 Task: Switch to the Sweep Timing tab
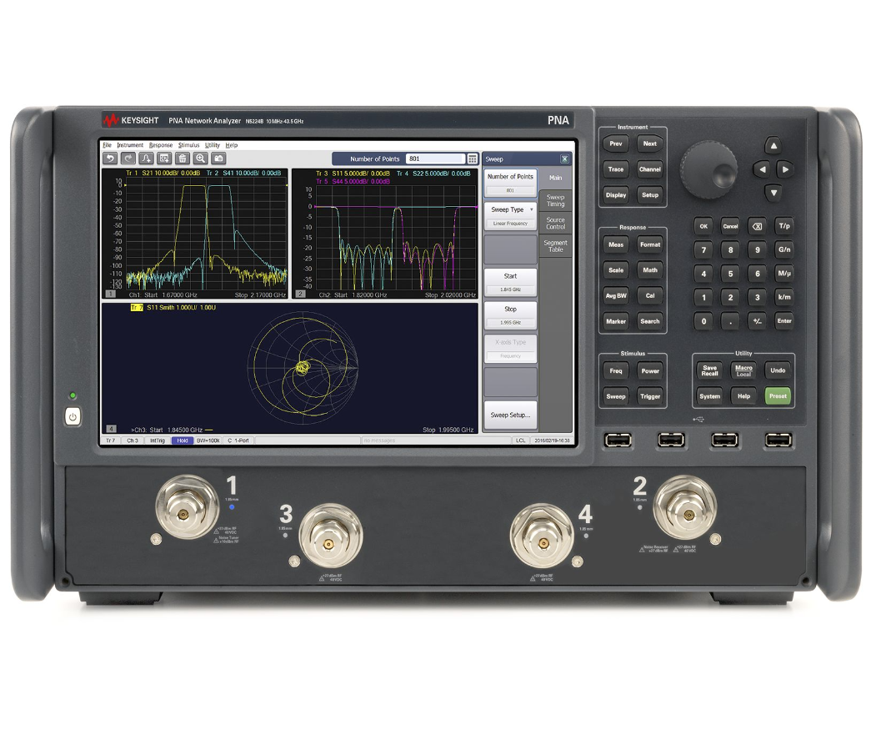tap(556, 200)
